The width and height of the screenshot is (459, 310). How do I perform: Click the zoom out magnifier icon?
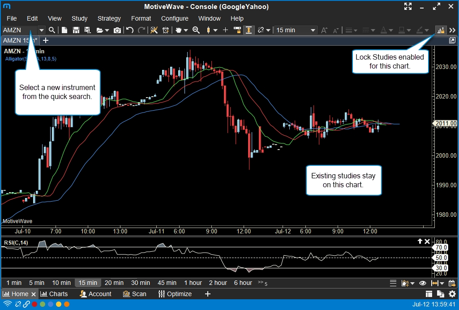tap(196, 30)
